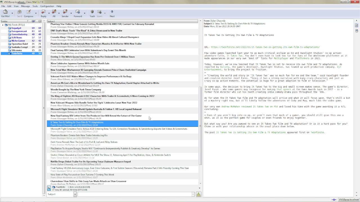The width and height of the screenshot is (360, 202).
Task: Open the Sender dropdown arrow
Action: pyautogui.click(x=71, y=13)
